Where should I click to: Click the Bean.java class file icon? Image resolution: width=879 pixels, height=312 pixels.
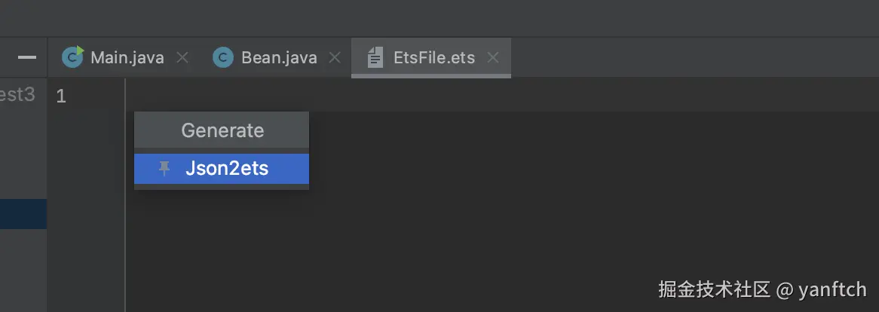click(223, 57)
